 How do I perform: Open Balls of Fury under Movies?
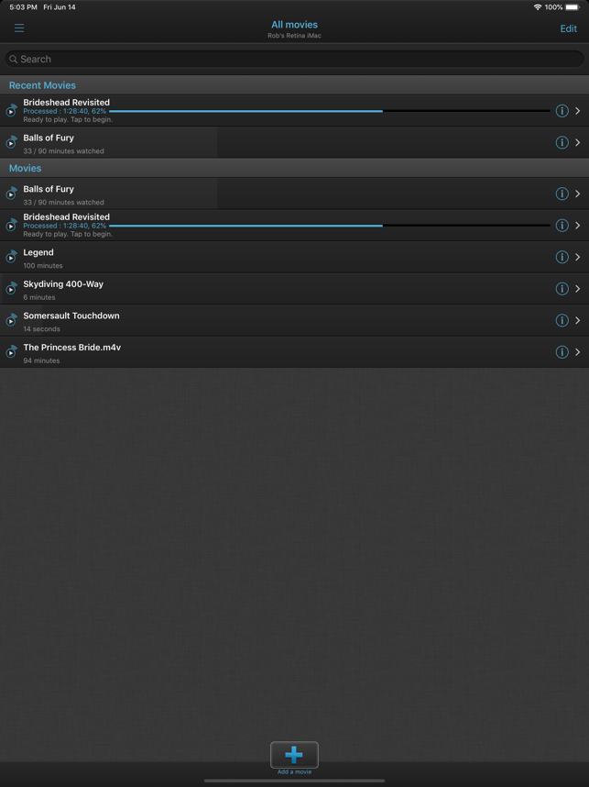294,194
